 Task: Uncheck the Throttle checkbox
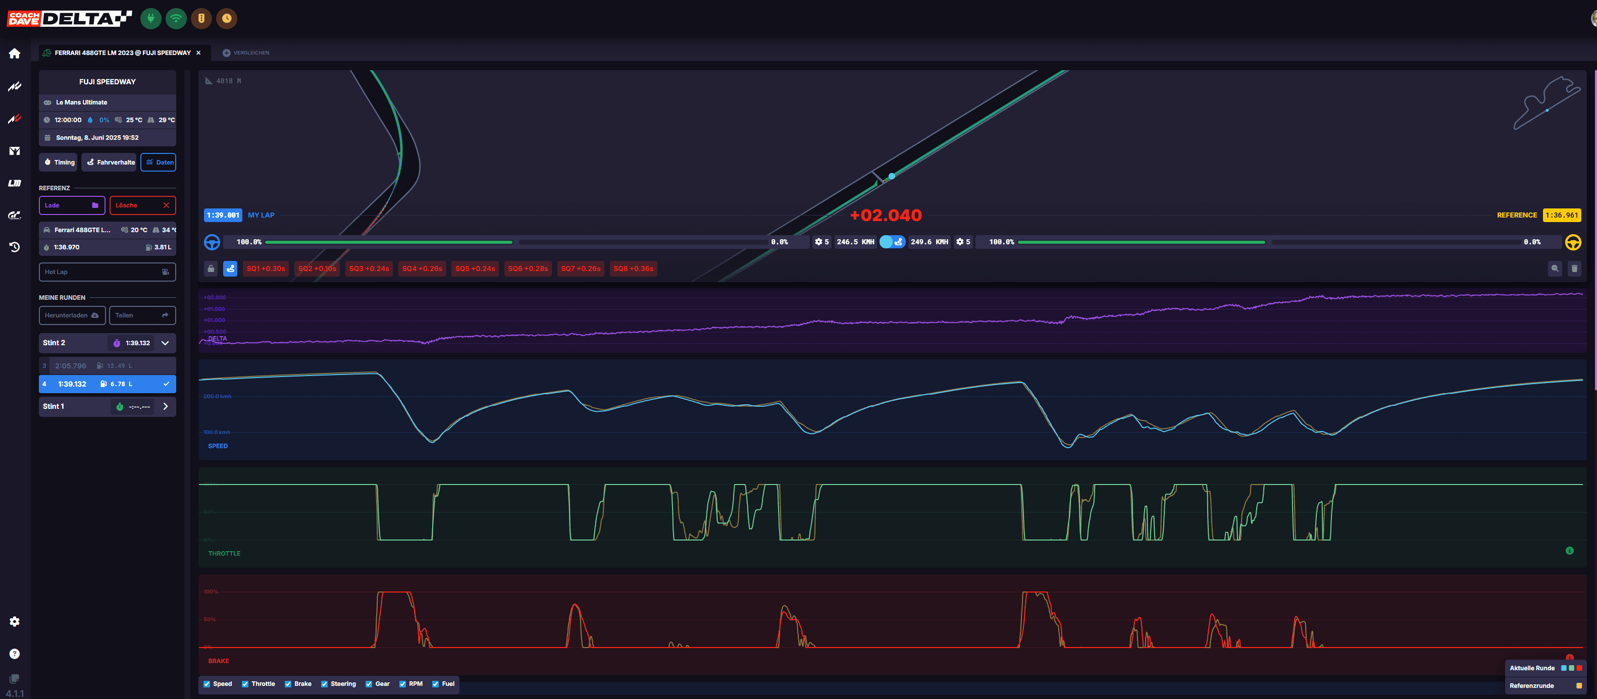pos(245,683)
